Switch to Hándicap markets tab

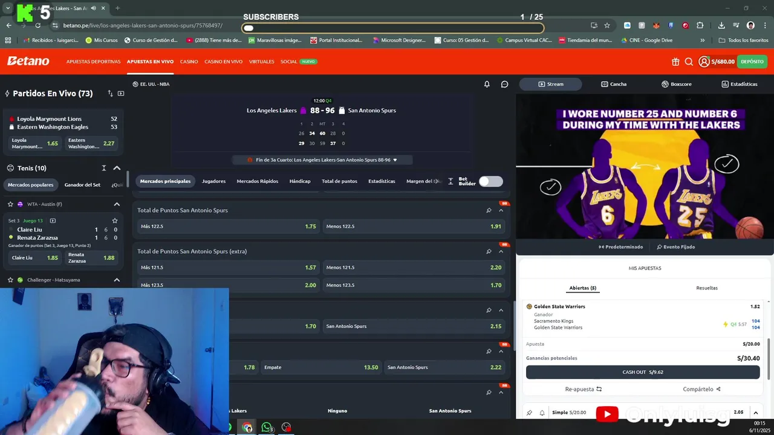point(300,181)
